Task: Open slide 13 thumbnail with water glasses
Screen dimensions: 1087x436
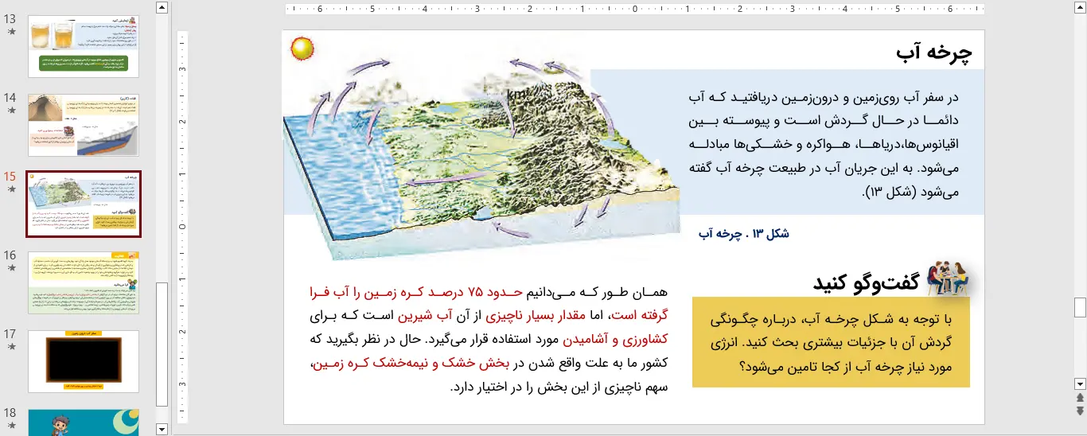Action: [x=84, y=46]
